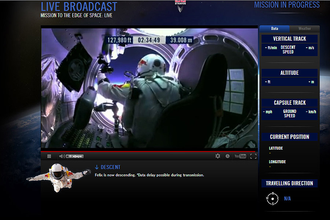Click the live video frame
Viewport: 330px width, 220px height.
[x=150, y=88]
